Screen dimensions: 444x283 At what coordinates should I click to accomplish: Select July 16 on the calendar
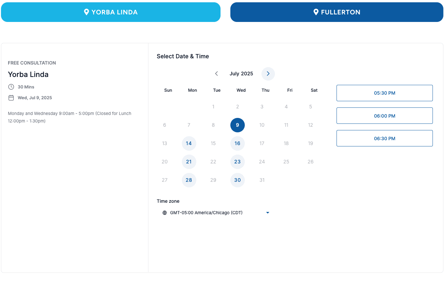pyautogui.click(x=238, y=143)
